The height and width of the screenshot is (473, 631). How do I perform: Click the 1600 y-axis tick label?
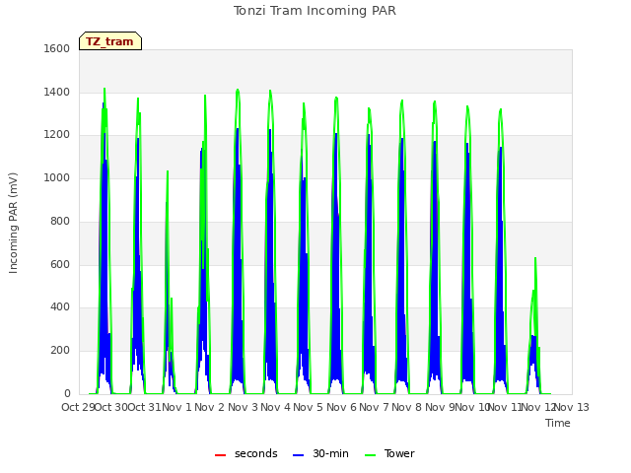(x=57, y=48)
